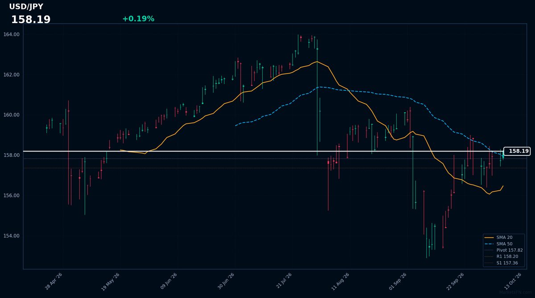Image resolution: width=535 pixels, height=298 pixels.
Task: Select the 21 Jul '26 date label
Action: 284,282
